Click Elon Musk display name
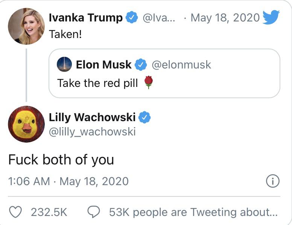The image size is (292, 225). click(103, 65)
